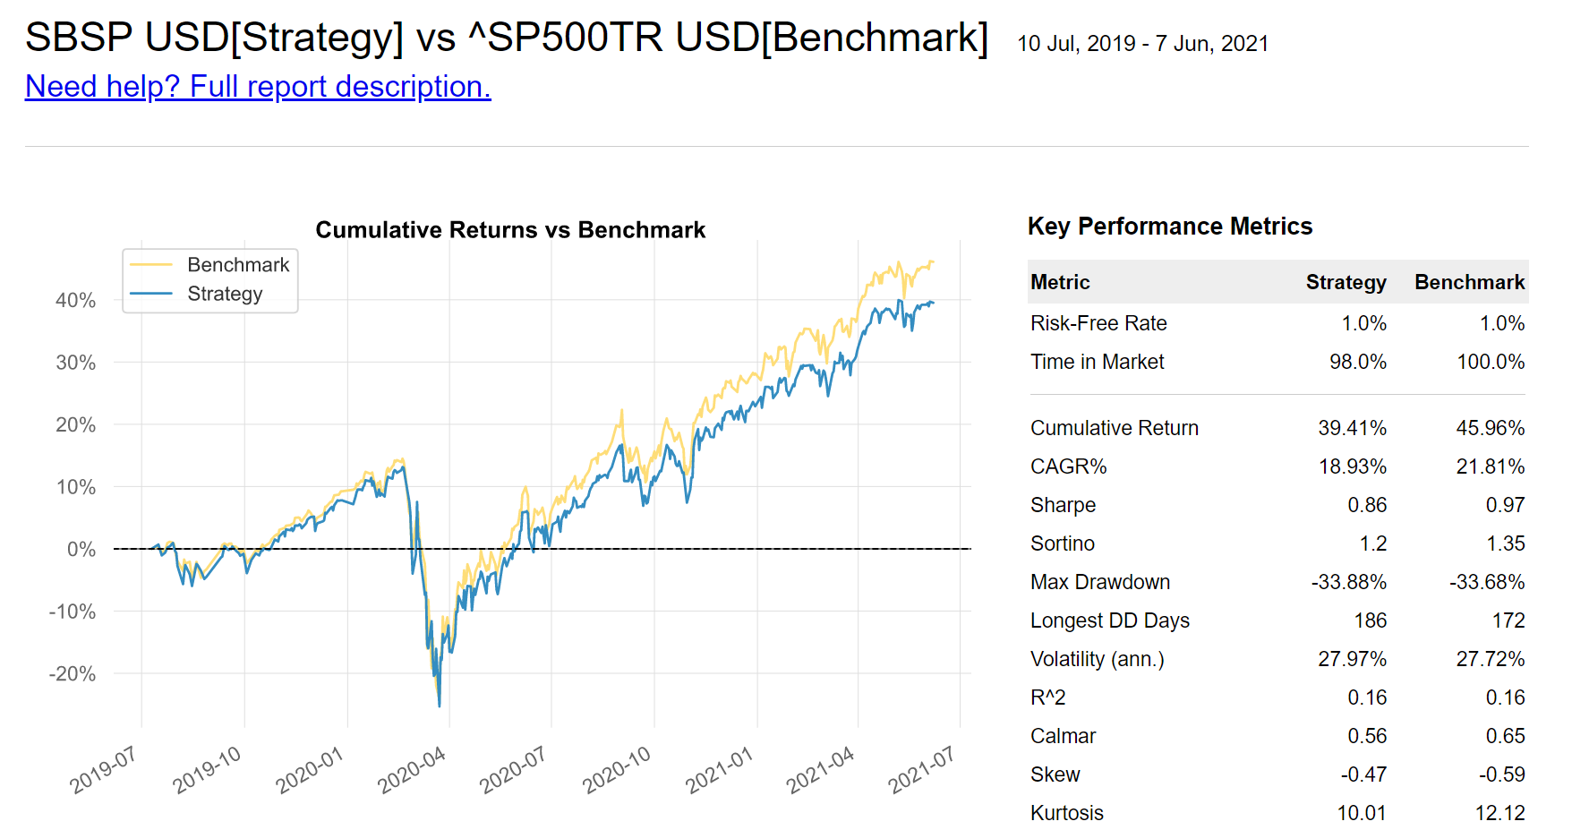Click the 'Cumulative Return' row label
This screenshot has height=830, width=1572.
click(1115, 428)
